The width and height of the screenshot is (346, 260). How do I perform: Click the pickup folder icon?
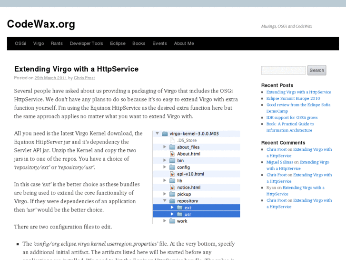coord(172,194)
